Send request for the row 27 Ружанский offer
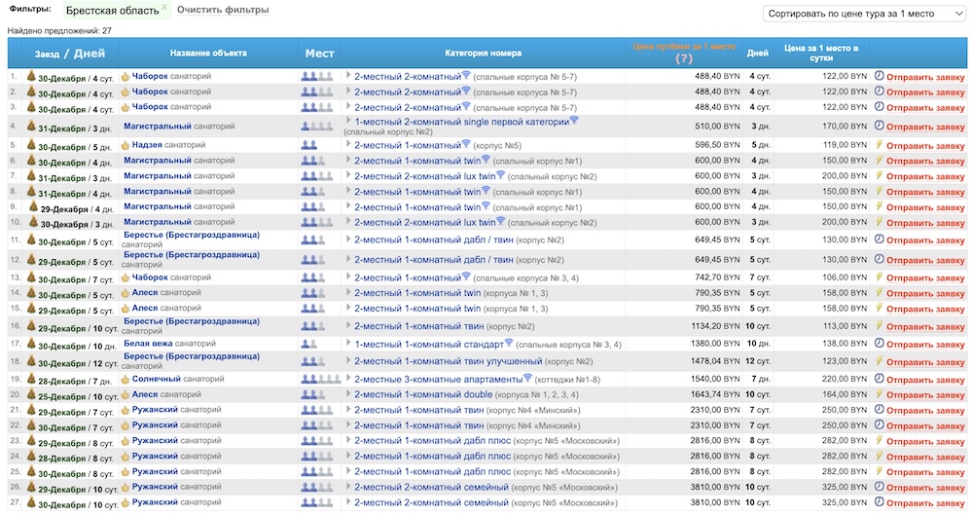This screenshot has height=516, width=973. [x=924, y=503]
